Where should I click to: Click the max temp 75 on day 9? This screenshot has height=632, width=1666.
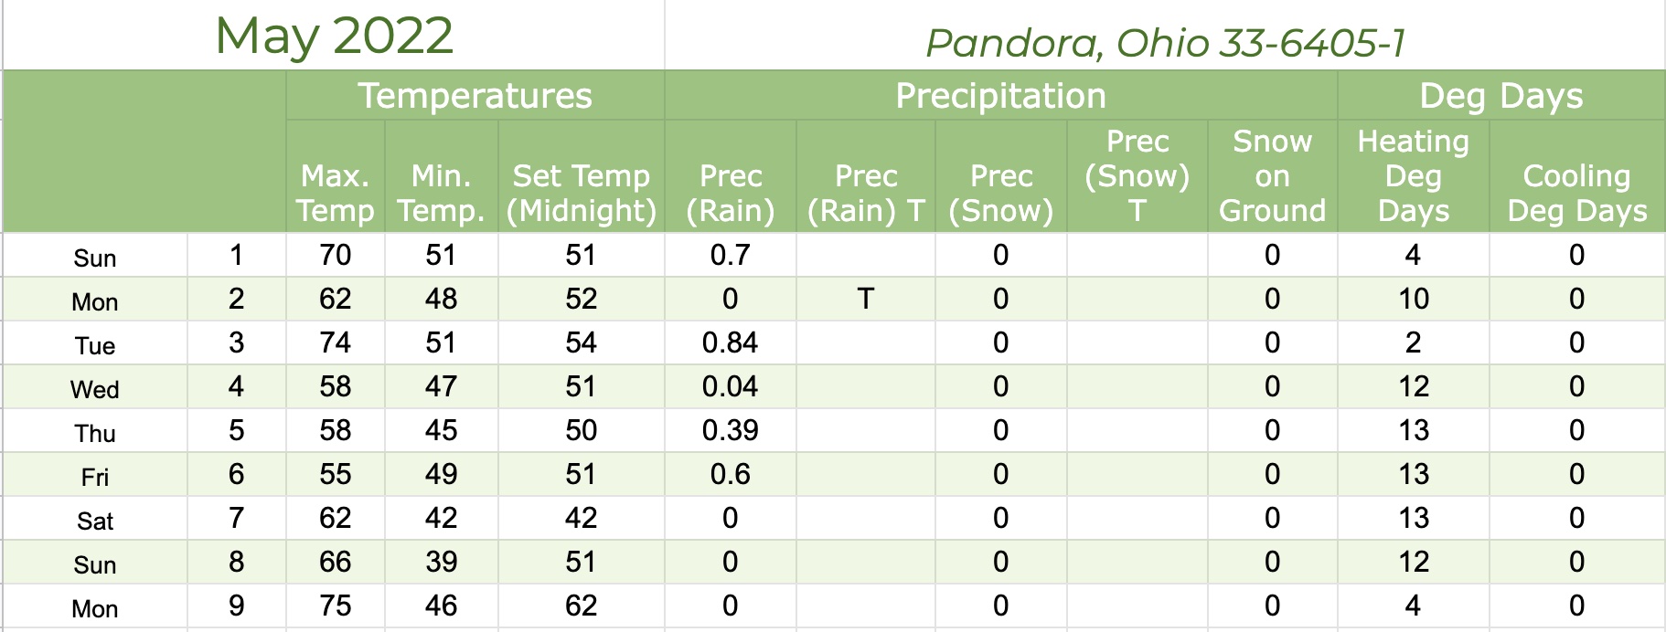coord(336,606)
